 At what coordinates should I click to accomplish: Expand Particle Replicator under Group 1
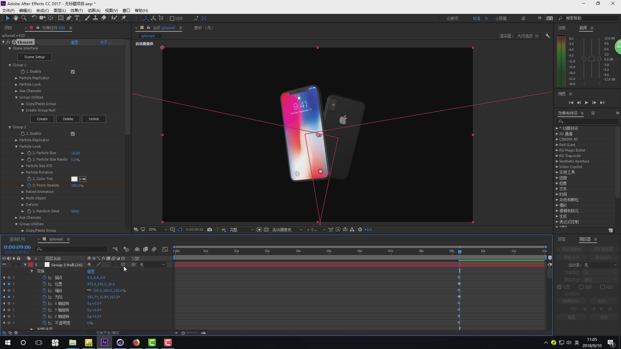pos(16,78)
